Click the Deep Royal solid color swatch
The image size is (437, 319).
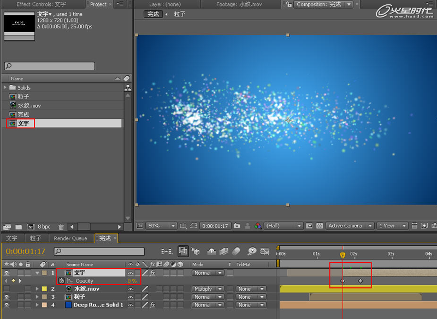click(68, 305)
